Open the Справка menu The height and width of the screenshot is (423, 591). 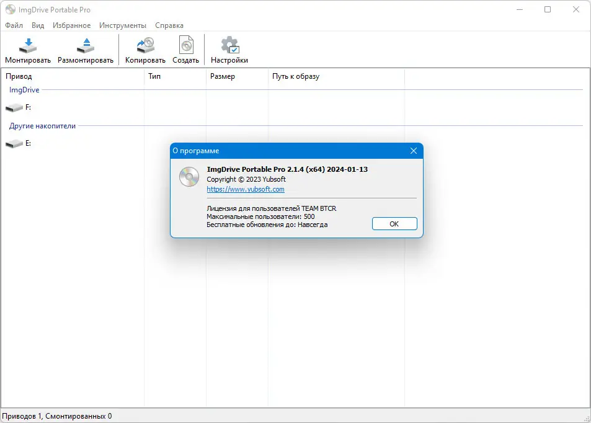pyautogui.click(x=169, y=25)
